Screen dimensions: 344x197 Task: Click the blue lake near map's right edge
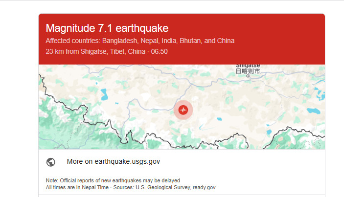point(313,110)
